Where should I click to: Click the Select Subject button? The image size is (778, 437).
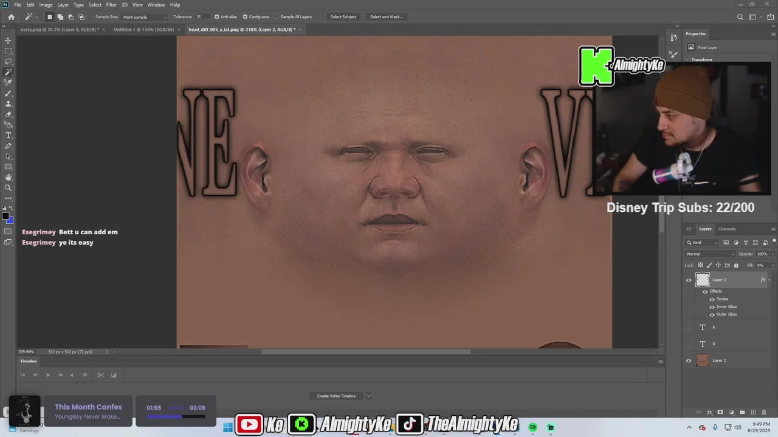(343, 17)
